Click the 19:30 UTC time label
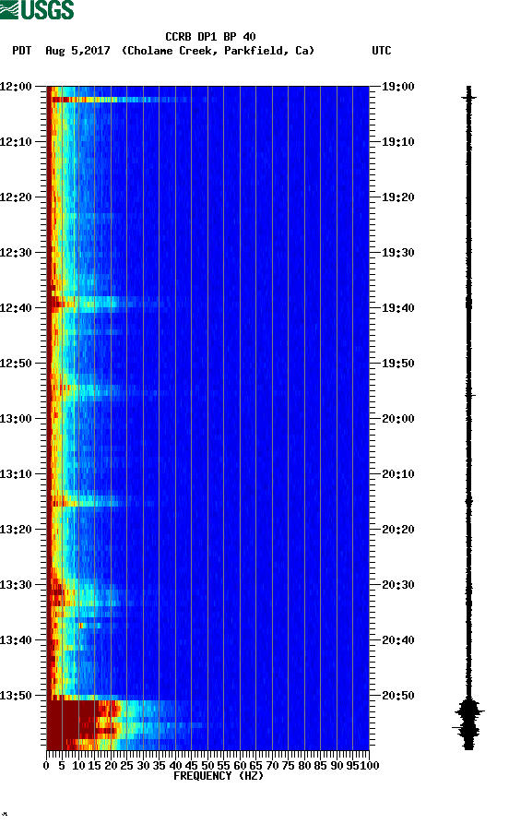The height and width of the screenshot is (824, 509). [x=397, y=253]
